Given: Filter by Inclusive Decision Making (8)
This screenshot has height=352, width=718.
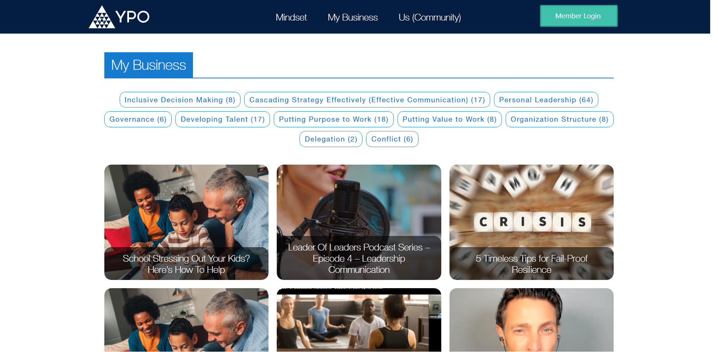Looking at the screenshot, I should tap(180, 100).
